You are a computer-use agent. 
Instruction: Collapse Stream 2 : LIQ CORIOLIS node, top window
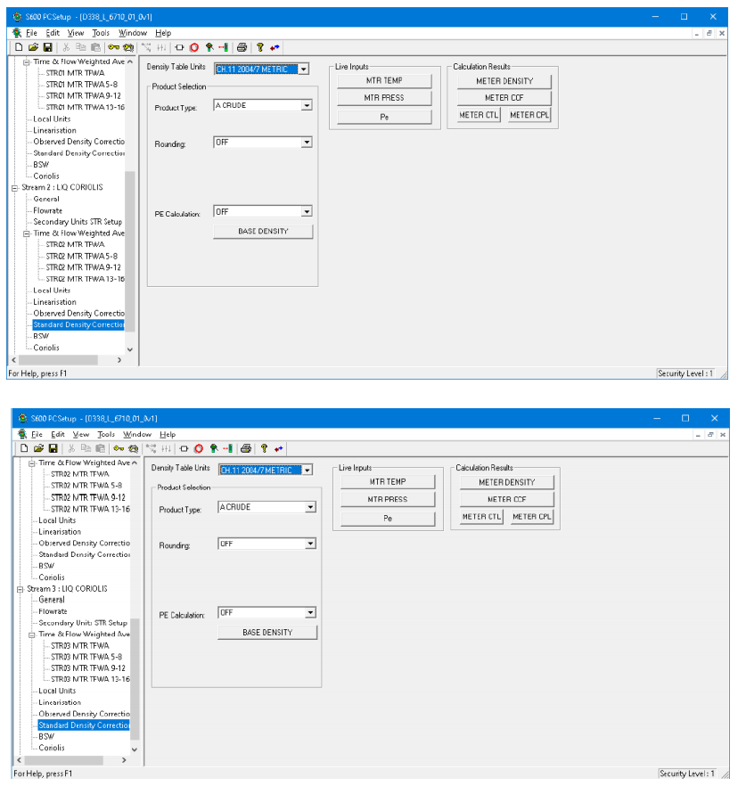point(14,188)
